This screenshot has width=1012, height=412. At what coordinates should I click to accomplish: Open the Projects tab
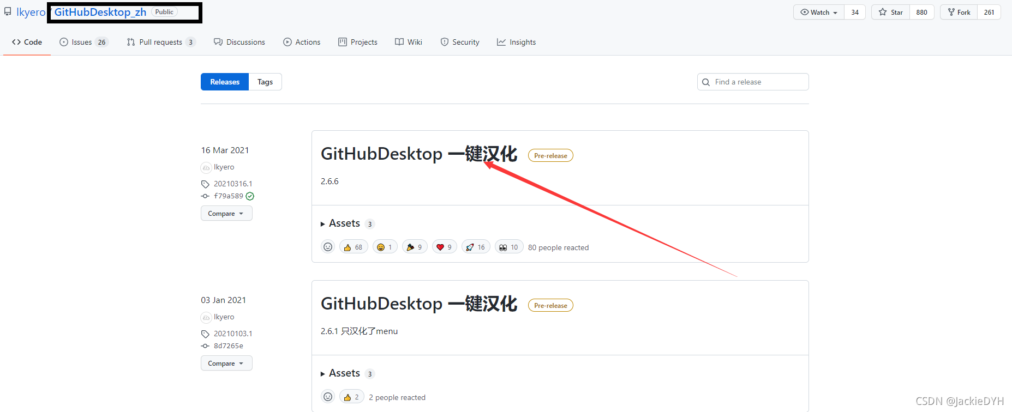pos(358,42)
